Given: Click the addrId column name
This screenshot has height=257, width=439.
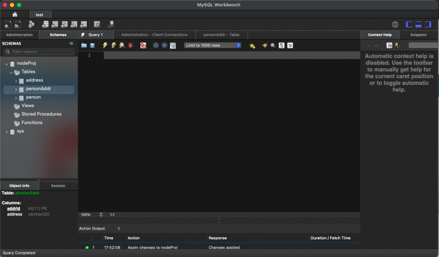Looking at the screenshot, I should 13,209.
